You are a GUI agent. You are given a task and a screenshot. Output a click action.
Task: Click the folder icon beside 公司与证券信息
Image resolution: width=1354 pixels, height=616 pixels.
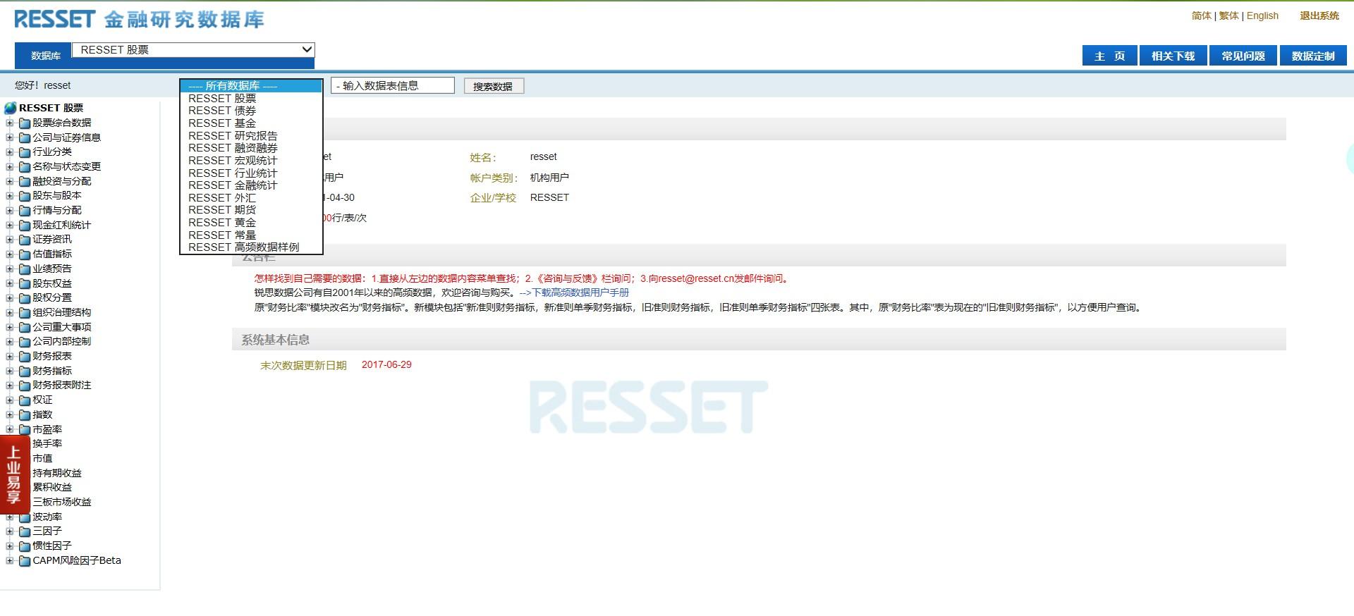[25, 138]
